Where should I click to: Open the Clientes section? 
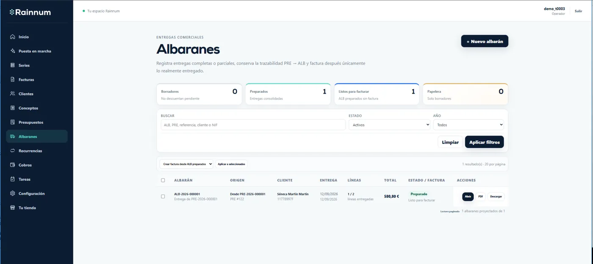(x=36, y=94)
